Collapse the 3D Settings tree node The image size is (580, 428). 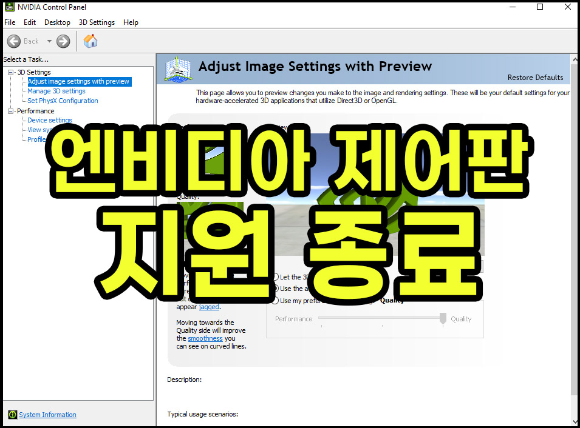pyautogui.click(x=11, y=72)
